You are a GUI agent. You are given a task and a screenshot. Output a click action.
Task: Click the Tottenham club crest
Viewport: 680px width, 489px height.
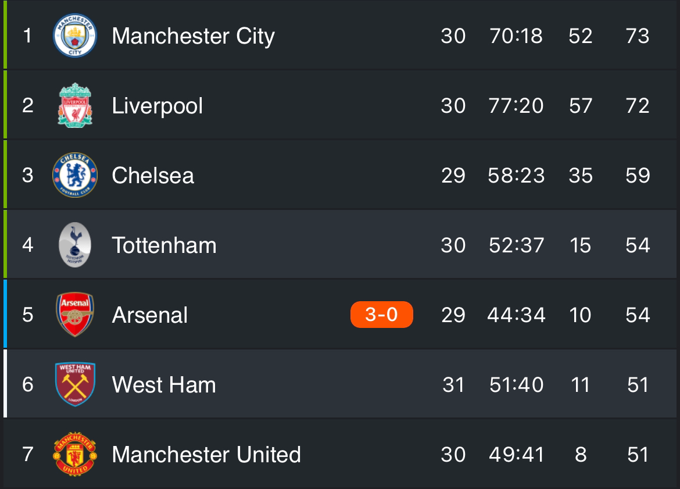pos(75,245)
